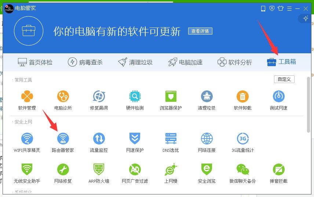
Task: Launch 测试网速 tool
Action: 278,100
